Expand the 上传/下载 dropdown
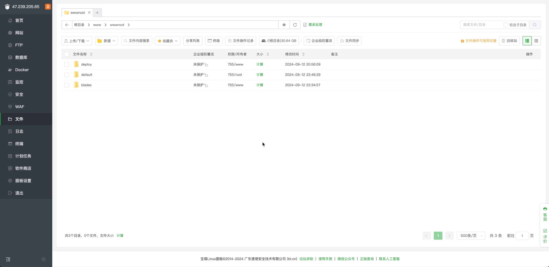The width and height of the screenshot is (549, 267). point(77,41)
